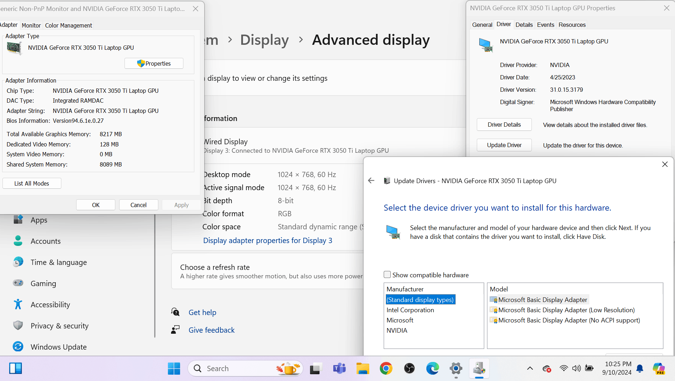
Task: Click the Update Driver button
Action: click(504, 145)
